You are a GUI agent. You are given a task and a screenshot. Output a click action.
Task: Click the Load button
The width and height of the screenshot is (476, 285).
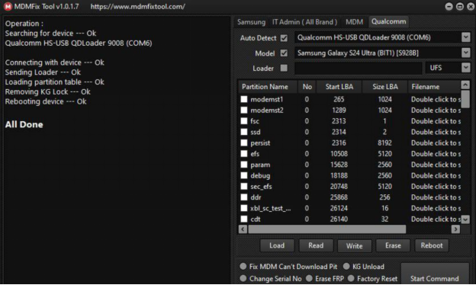point(277,245)
